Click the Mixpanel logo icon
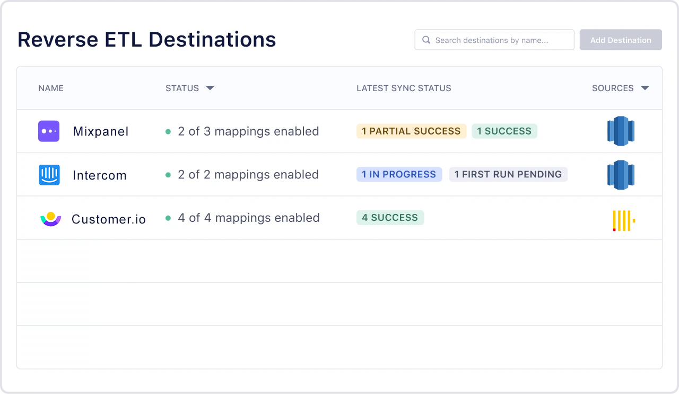This screenshot has width=679, height=394. click(49, 131)
